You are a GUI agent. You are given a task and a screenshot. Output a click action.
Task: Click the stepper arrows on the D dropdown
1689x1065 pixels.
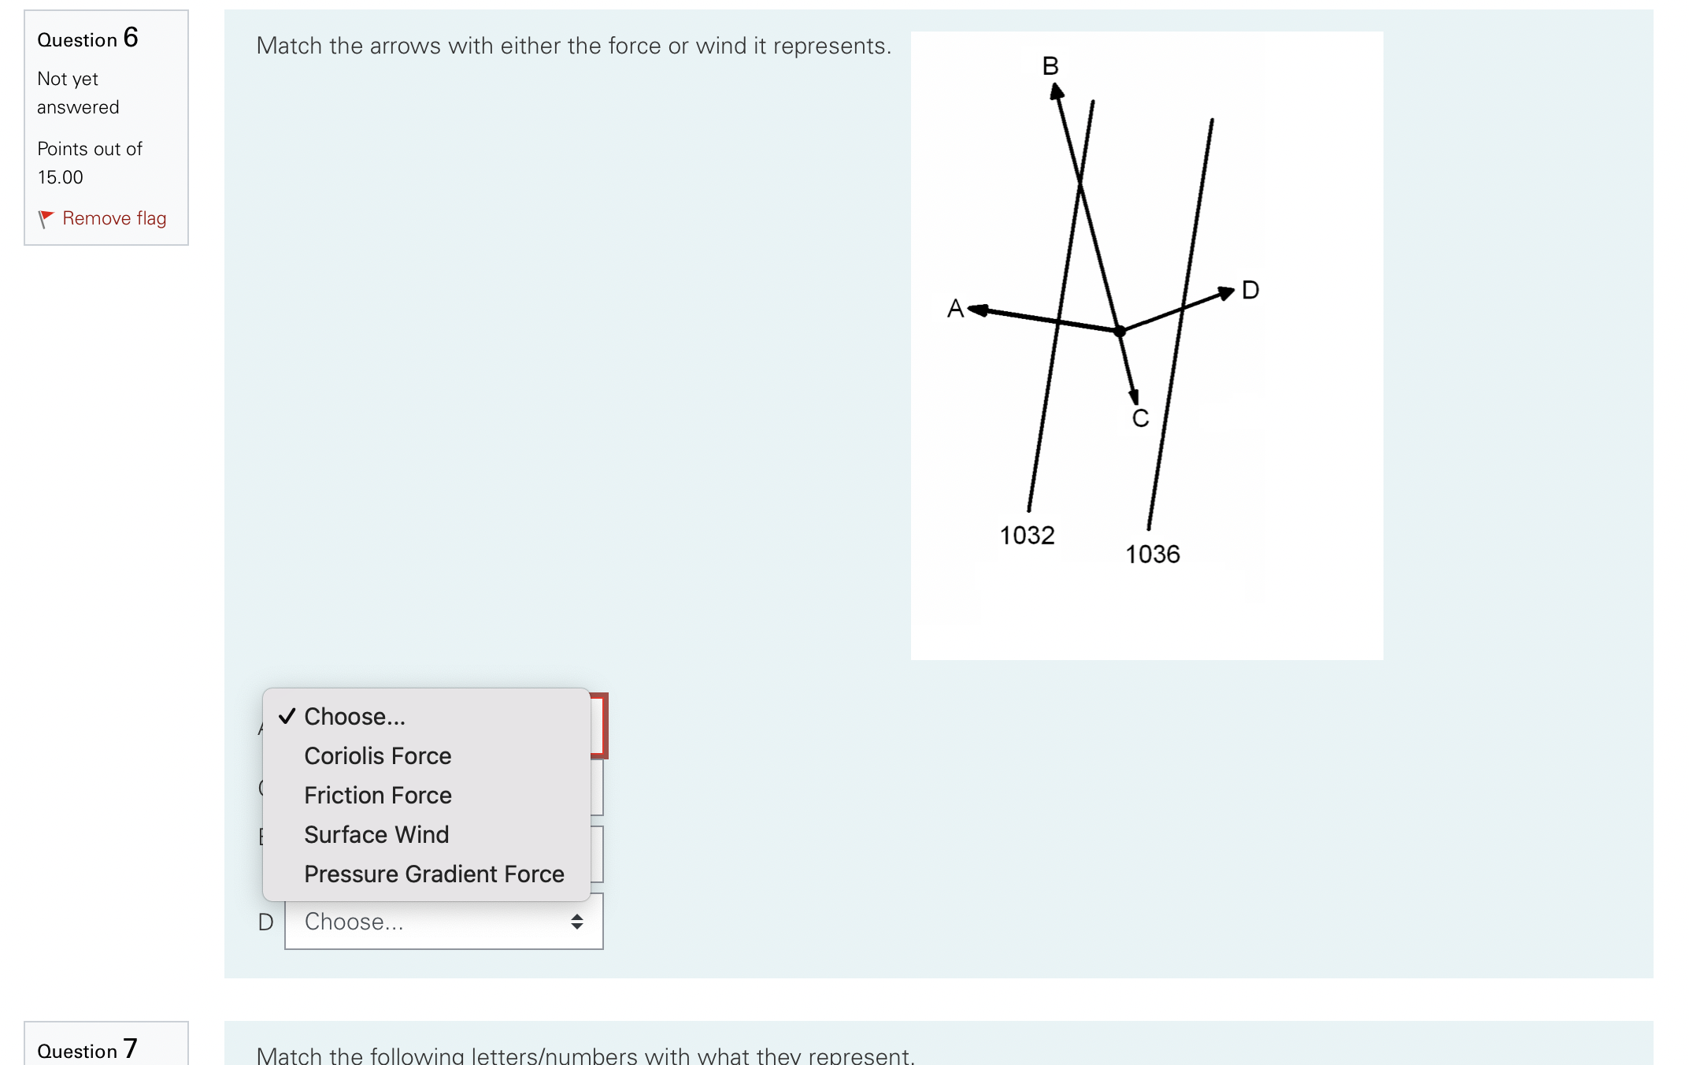(577, 921)
